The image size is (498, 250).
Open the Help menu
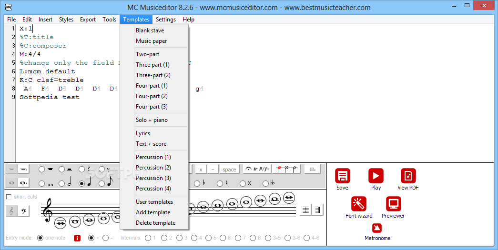click(x=188, y=20)
